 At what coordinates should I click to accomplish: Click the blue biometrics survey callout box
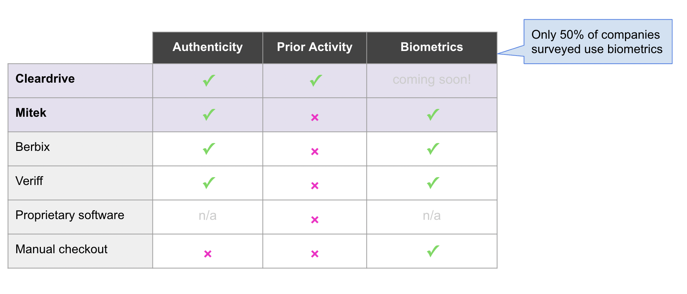598,42
